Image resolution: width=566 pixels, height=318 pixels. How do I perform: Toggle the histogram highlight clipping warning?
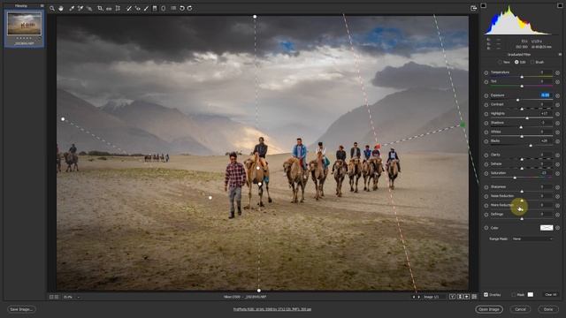coord(560,5)
